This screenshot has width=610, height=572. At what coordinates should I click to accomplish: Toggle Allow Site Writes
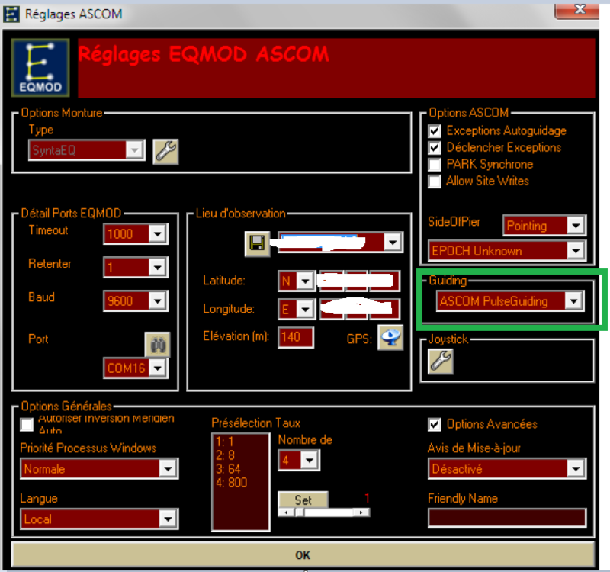pos(434,182)
